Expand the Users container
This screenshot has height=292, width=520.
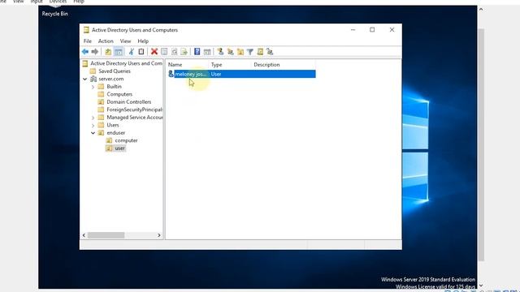(x=93, y=125)
